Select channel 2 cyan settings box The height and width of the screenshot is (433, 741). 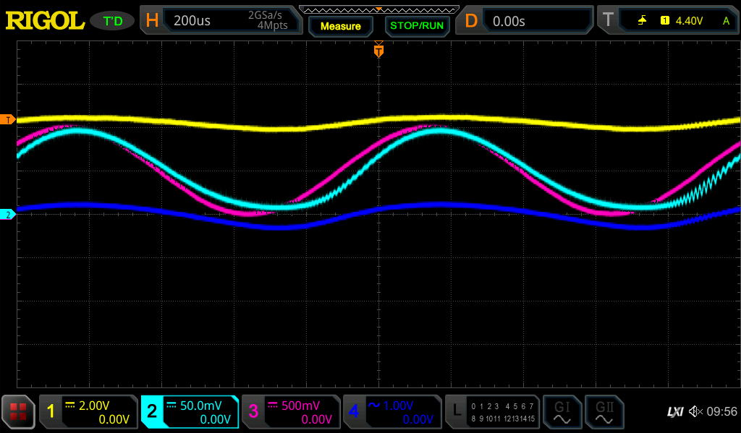click(x=190, y=412)
